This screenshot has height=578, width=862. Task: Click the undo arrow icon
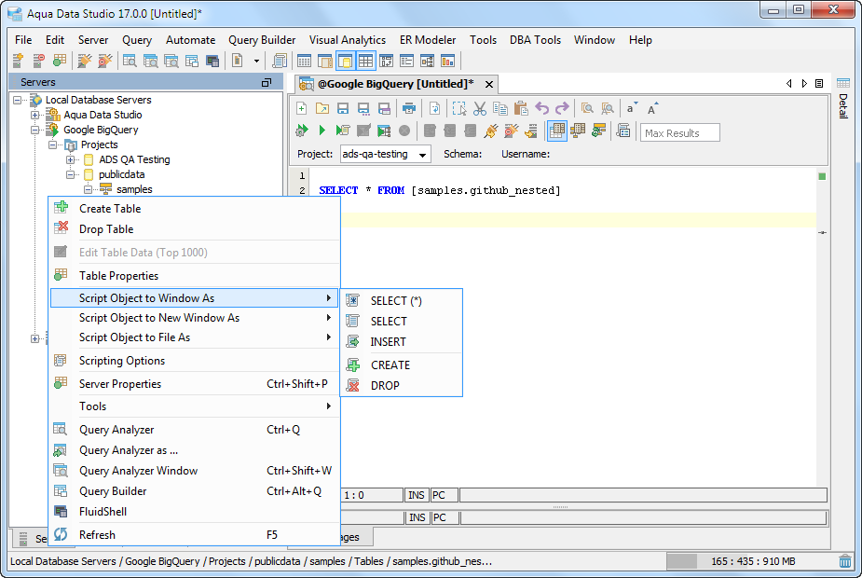pyautogui.click(x=542, y=108)
